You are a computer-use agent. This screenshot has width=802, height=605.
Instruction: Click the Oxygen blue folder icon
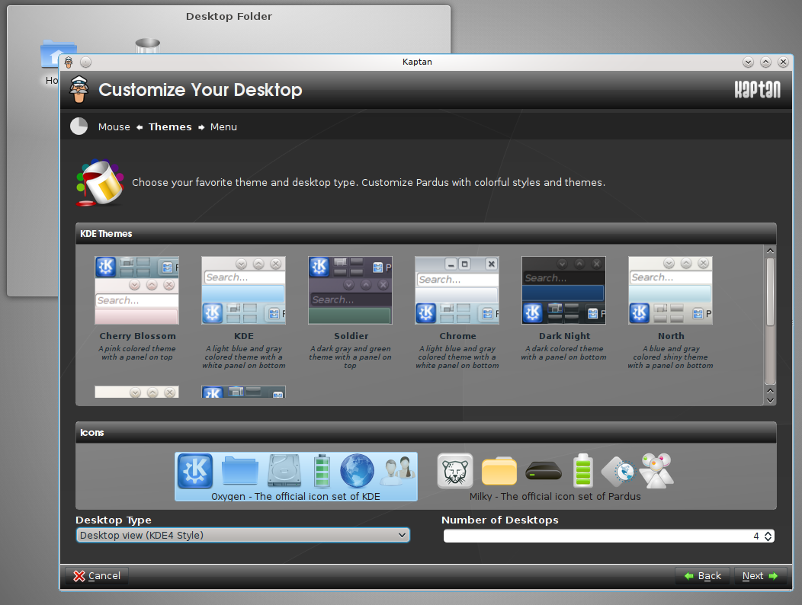pos(240,470)
